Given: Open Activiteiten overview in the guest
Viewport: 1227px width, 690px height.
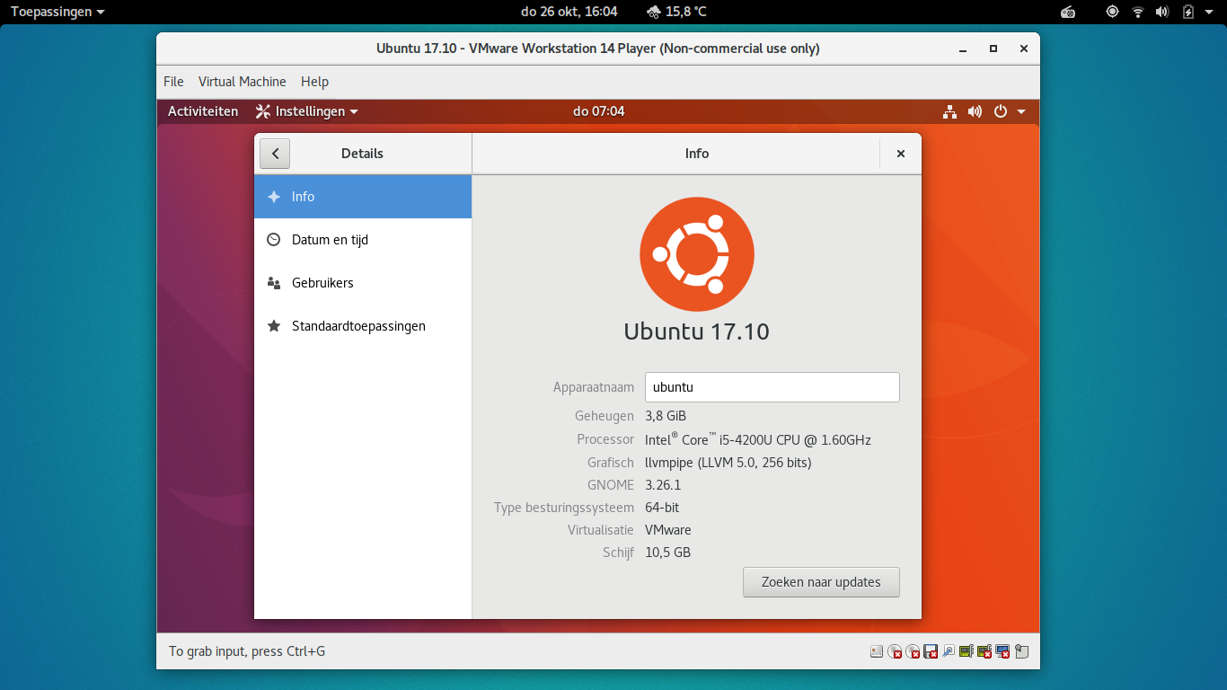Looking at the screenshot, I should [x=203, y=111].
